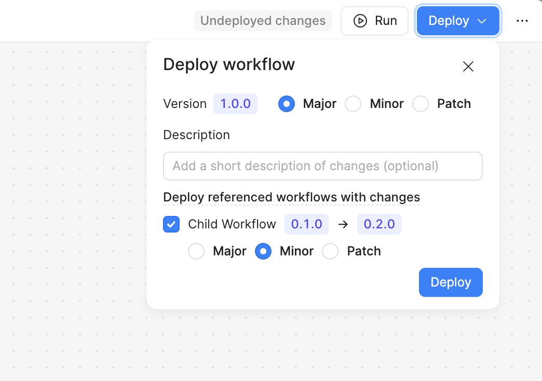Click the version 1.0.0 badge
The width and height of the screenshot is (542, 381).
click(235, 104)
